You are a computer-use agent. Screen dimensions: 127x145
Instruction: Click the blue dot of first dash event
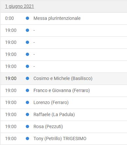[x=27, y=30]
